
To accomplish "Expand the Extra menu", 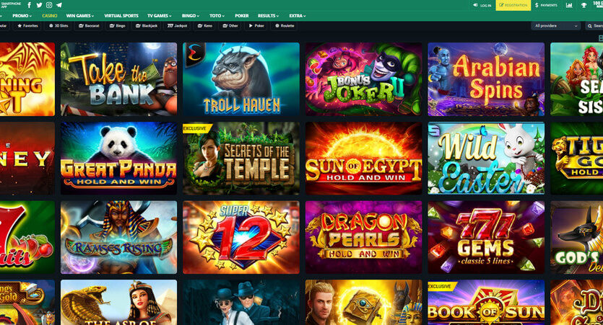I will pos(298,16).
